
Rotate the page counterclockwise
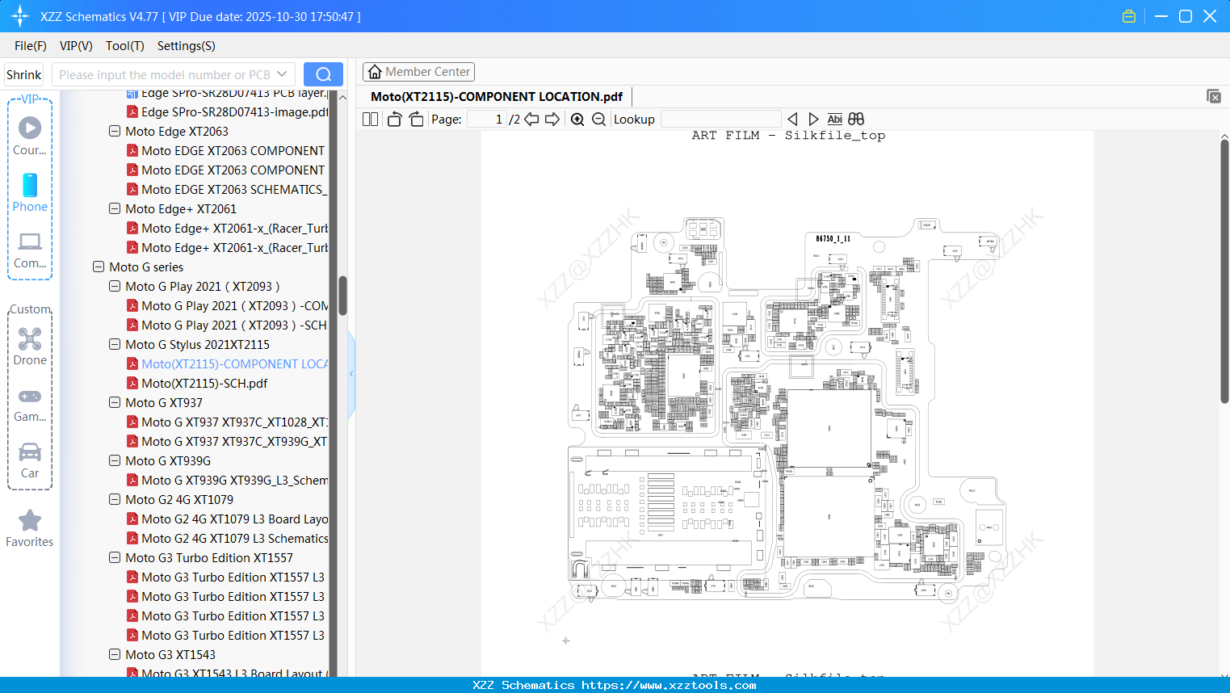[x=393, y=119]
